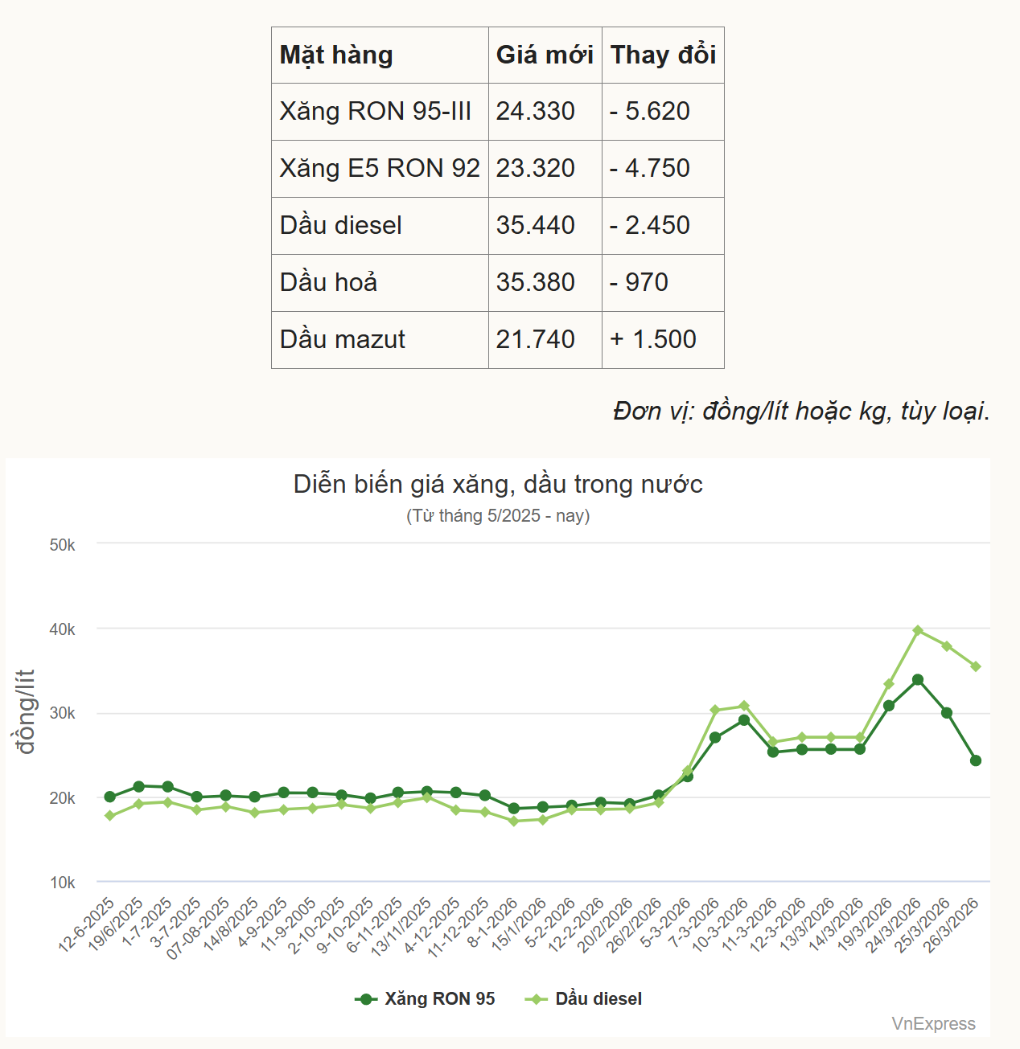Select the Dầu diesel peak point on 24/3/2026
Screen dimensions: 1020x1049
[918, 631]
